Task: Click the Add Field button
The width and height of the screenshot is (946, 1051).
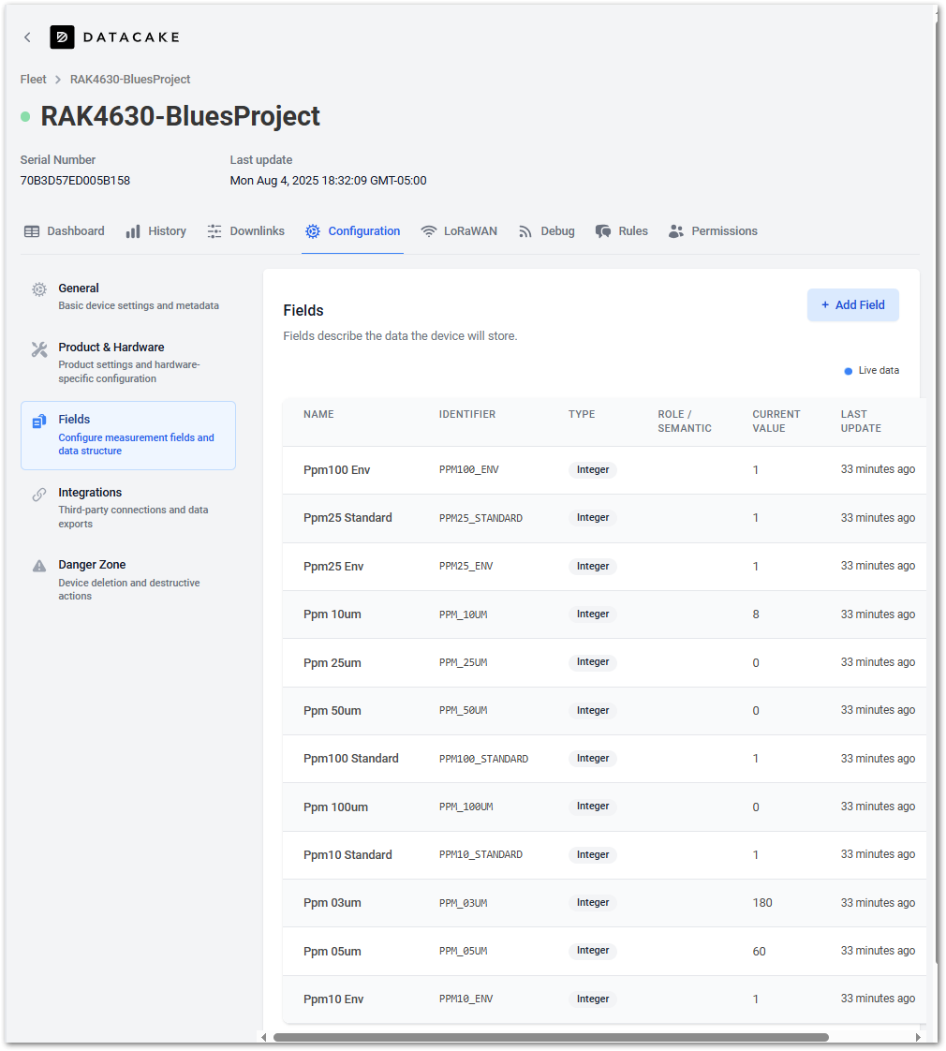Action: click(x=852, y=305)
